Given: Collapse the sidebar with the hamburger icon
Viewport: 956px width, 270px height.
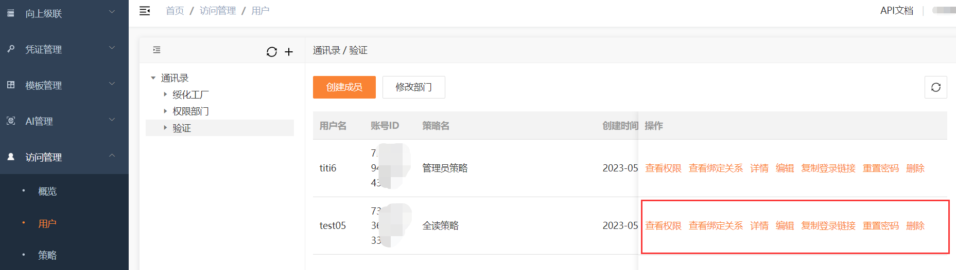Looking at the screenshot, I should [145, 11].
